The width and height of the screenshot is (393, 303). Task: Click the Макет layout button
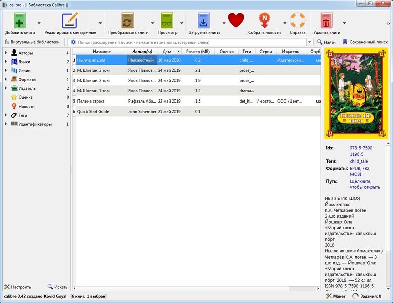(336, 296)
